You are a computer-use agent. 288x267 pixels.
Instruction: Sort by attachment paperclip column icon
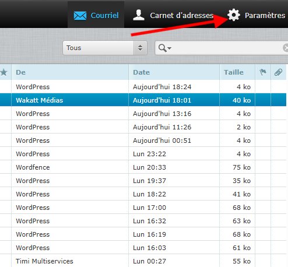coord(278,72)
